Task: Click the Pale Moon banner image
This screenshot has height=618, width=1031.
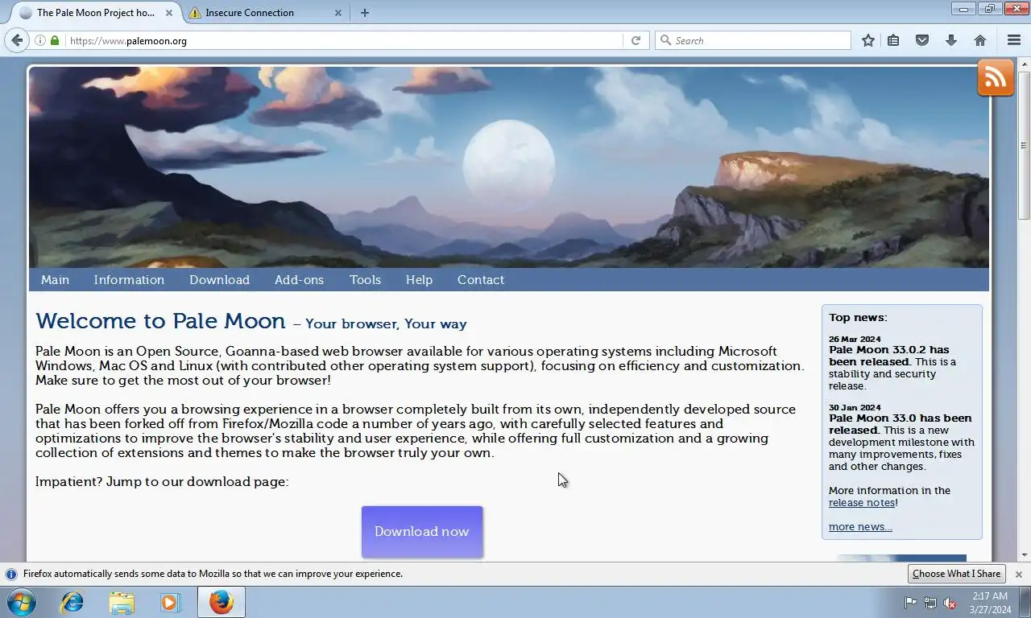Action: 509,167
